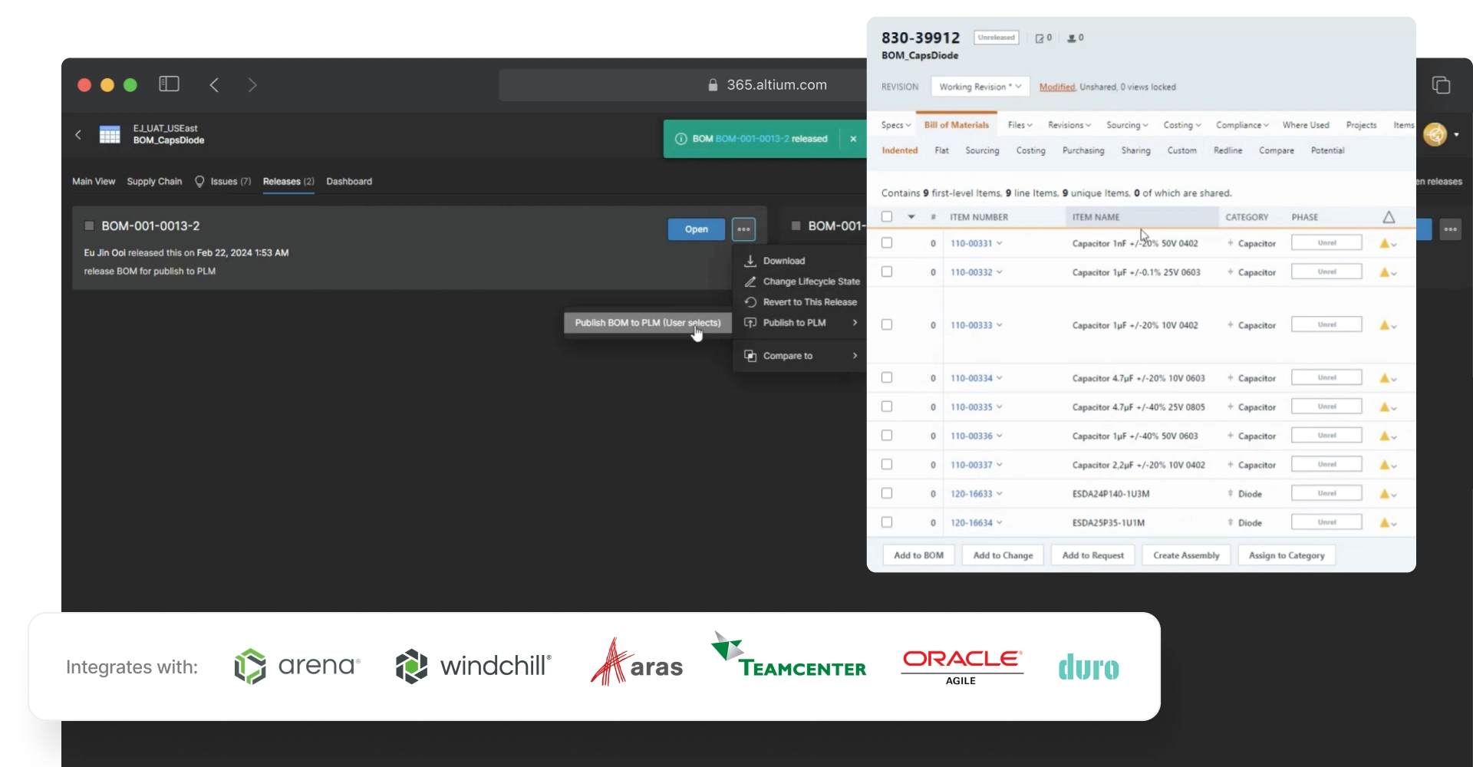Click the BOM grid icon beside EJ_UAT_USEast

pos(110,134)
